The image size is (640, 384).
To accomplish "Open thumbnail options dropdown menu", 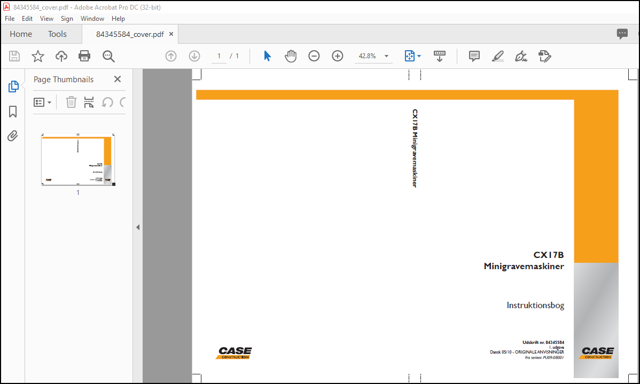I will pos(42,102).
